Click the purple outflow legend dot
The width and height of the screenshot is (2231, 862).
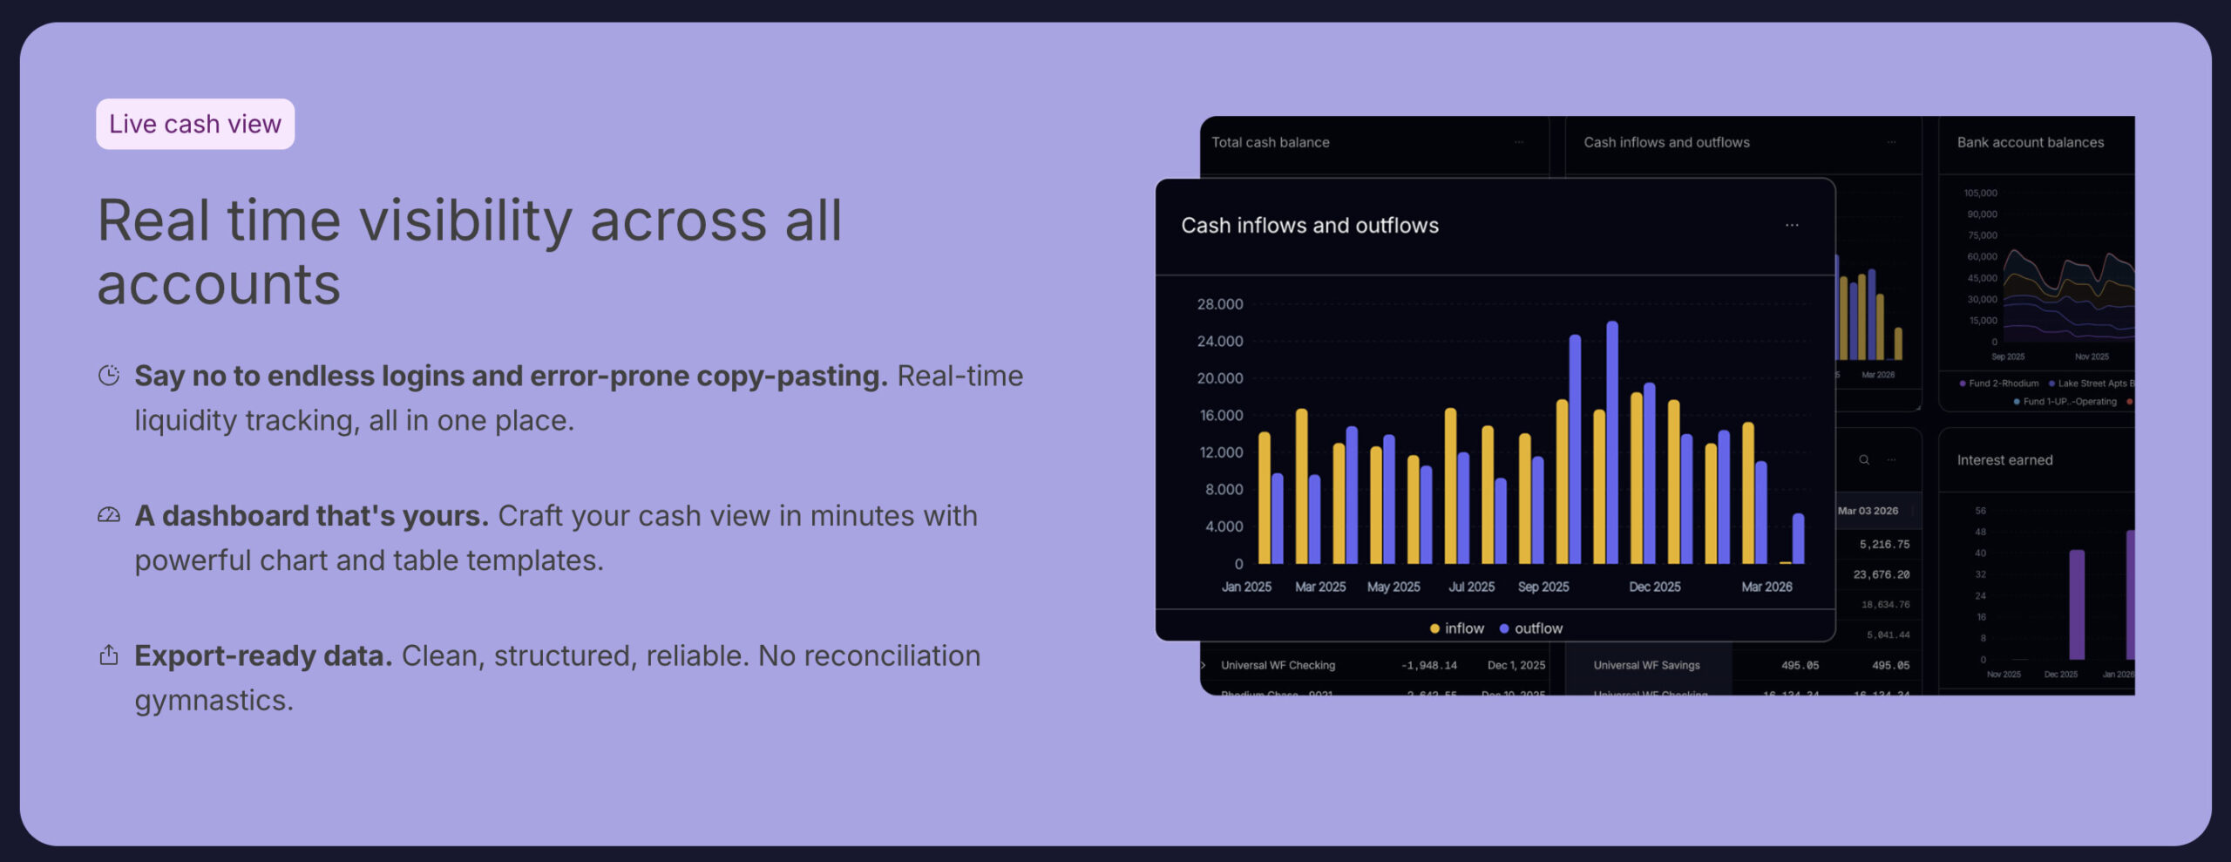coord(1504,628)
